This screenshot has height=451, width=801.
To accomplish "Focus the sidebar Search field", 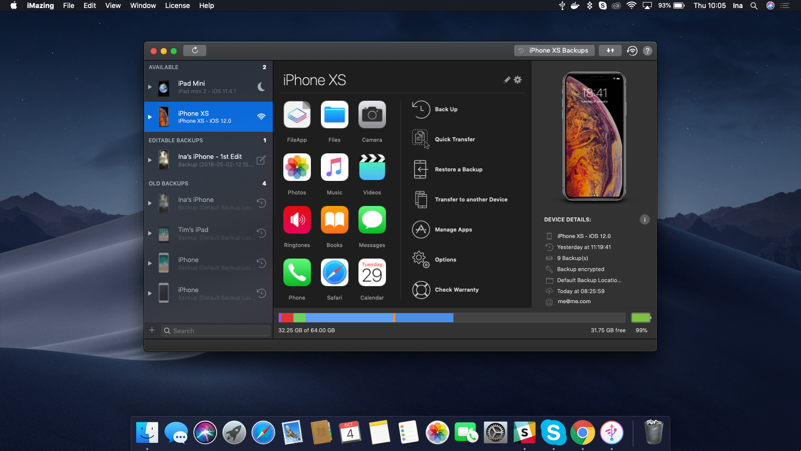I will [x=216, y=331].
